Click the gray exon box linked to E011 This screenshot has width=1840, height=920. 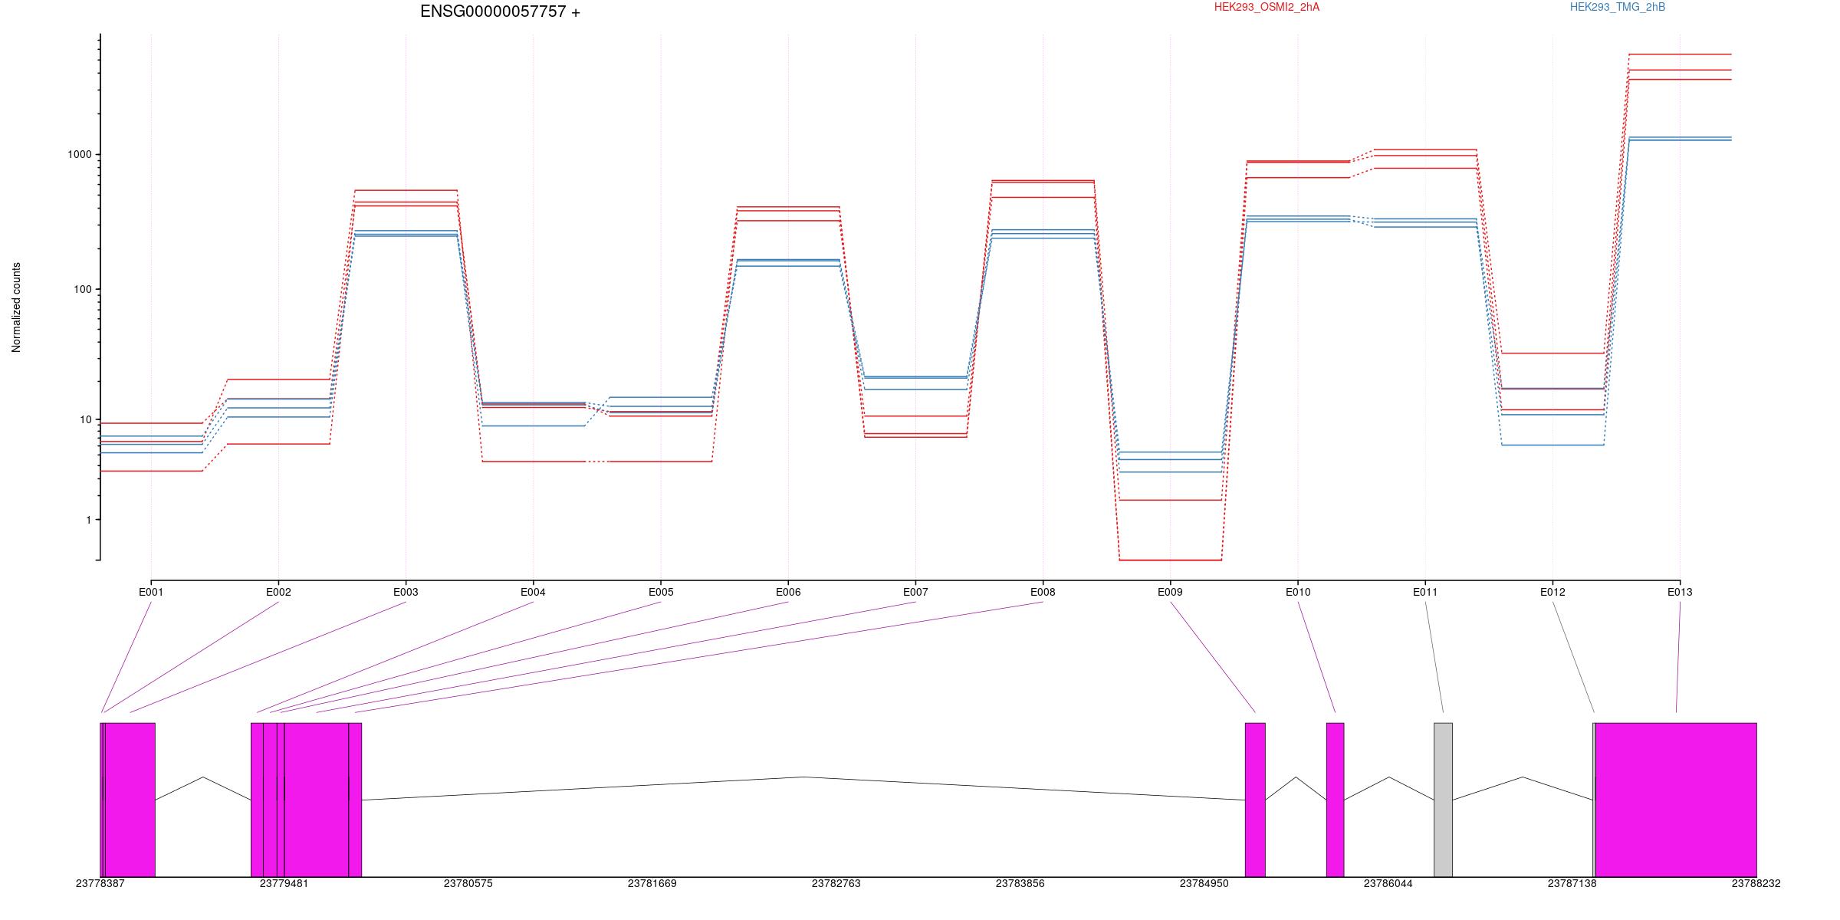click(1443, 800)
